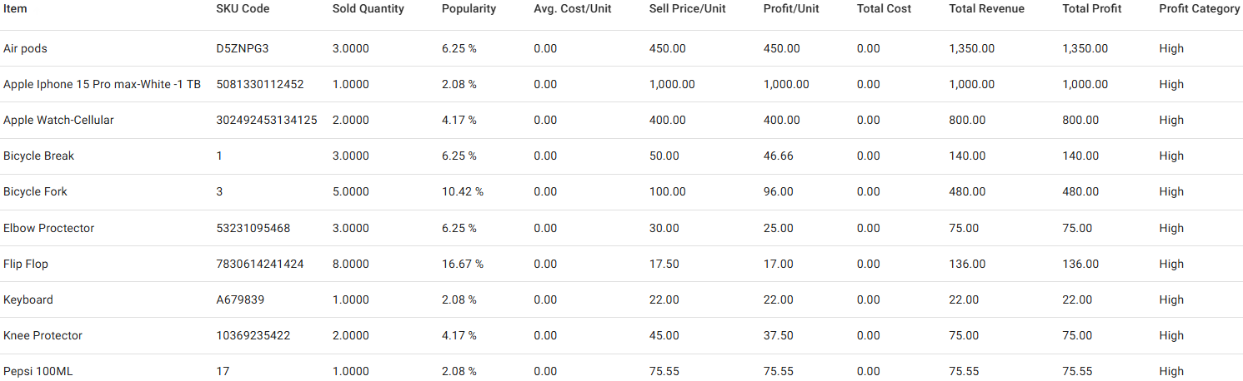Select the Apple Watch-Cellular item name
1243x381 pixels.
(x=58, y=120)
